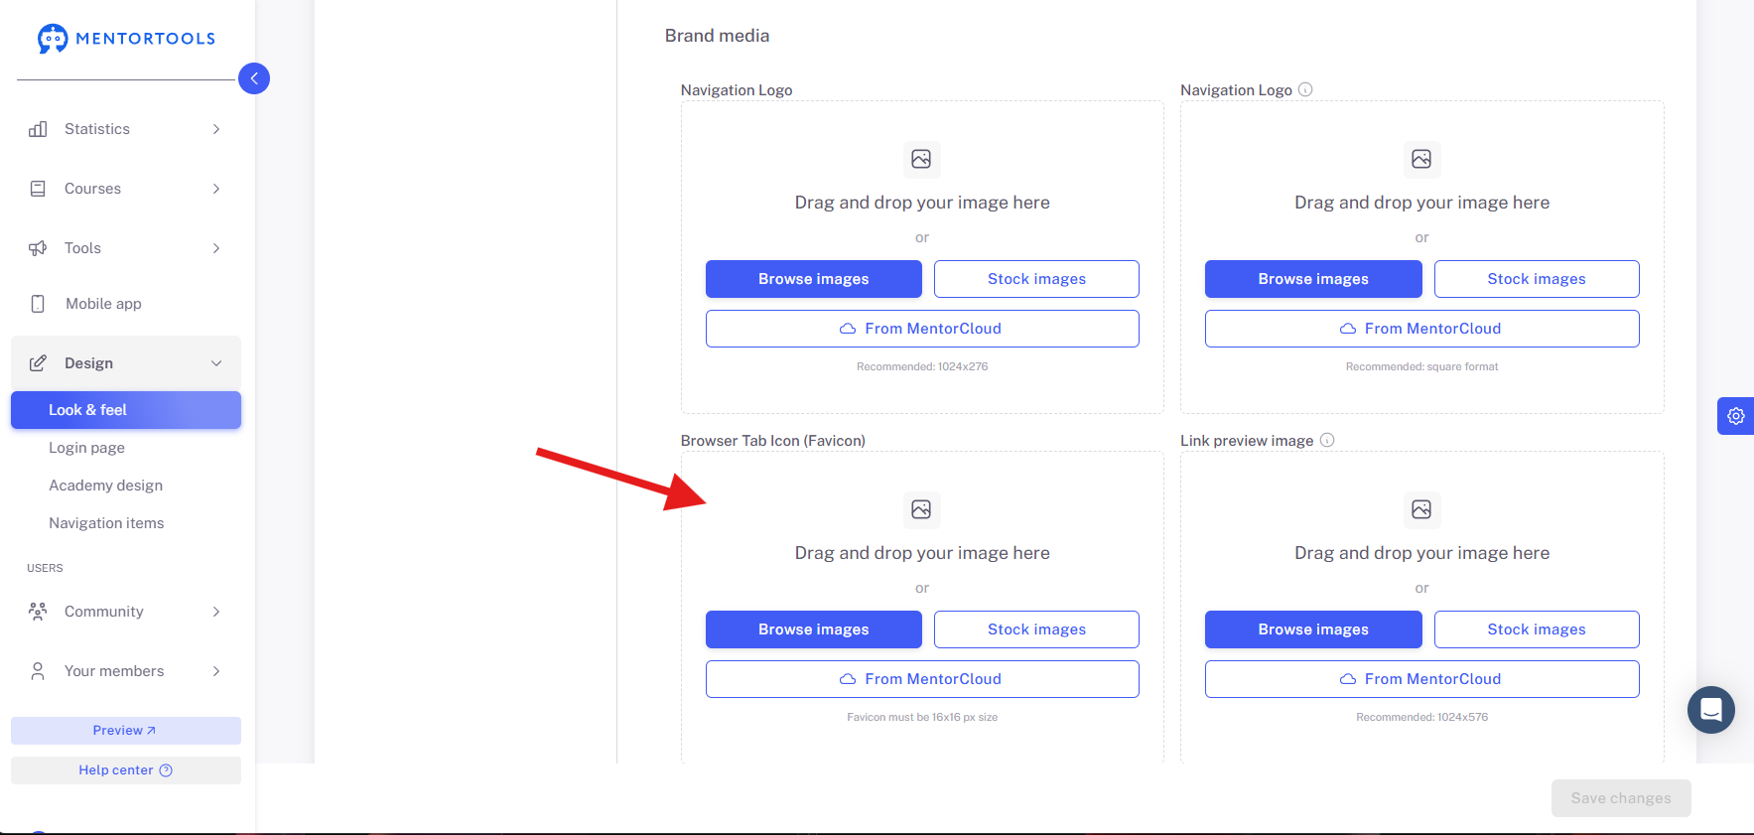Click the image placeholder icon in Favicon box
Image resolution: width=1754 pixels, height=835 pixels.
[921, 509]
